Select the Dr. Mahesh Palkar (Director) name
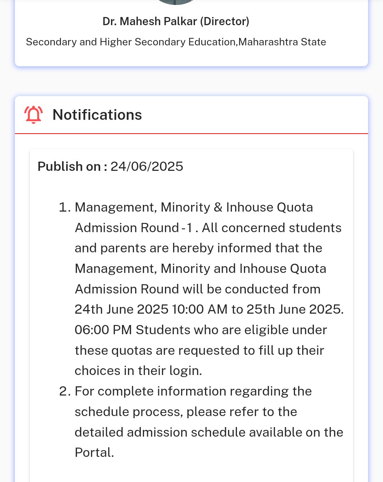 [176, 21]
